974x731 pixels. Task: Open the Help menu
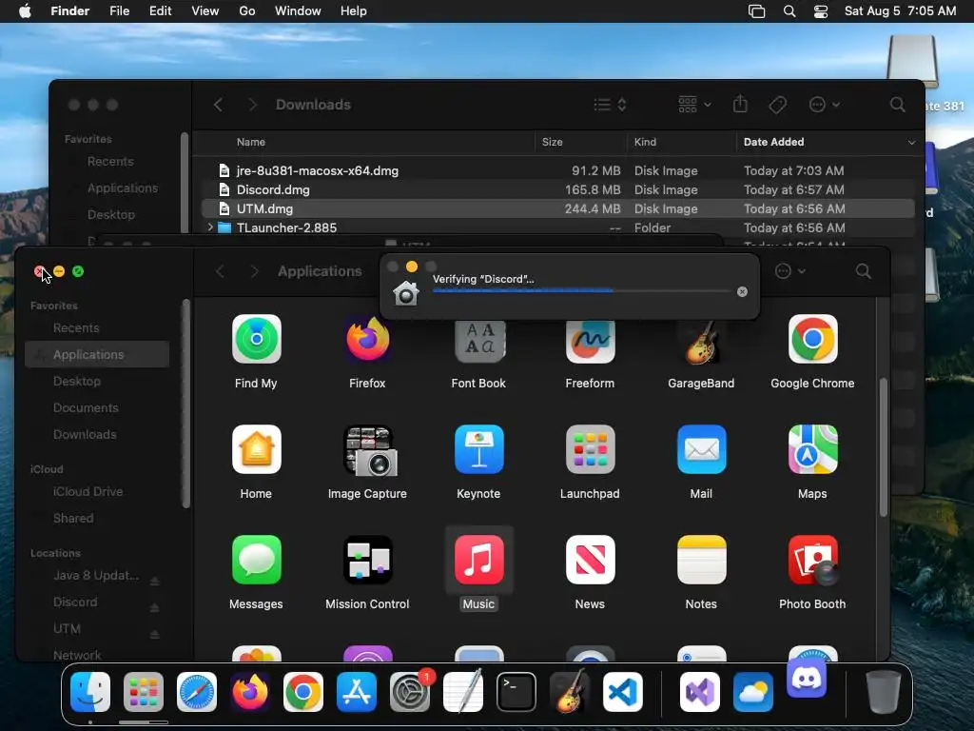click(x=354, y=11)
